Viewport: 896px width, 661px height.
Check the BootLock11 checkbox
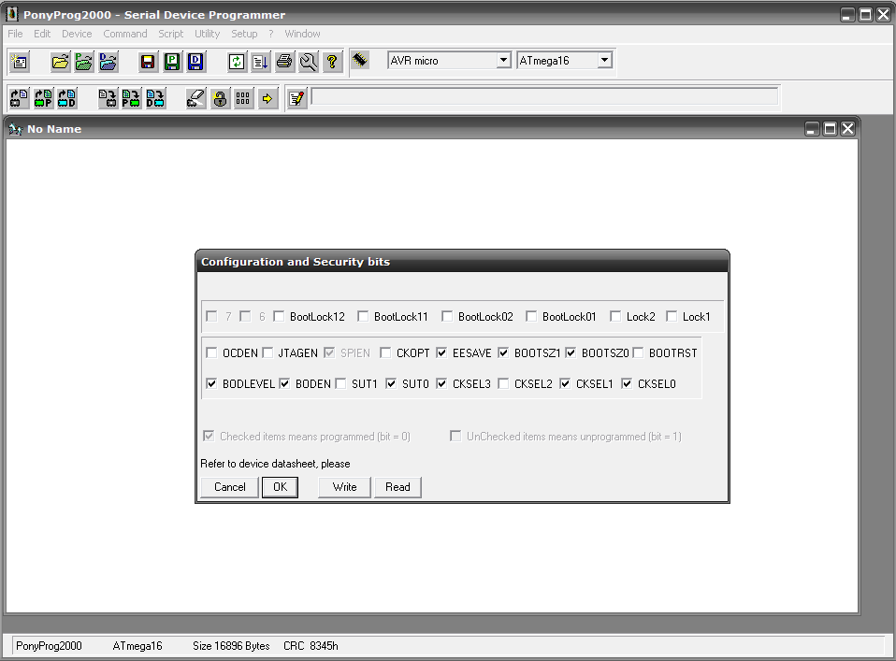point(363,317)
